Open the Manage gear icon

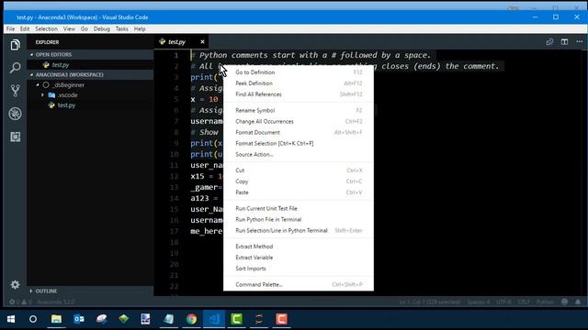(15, 285)
